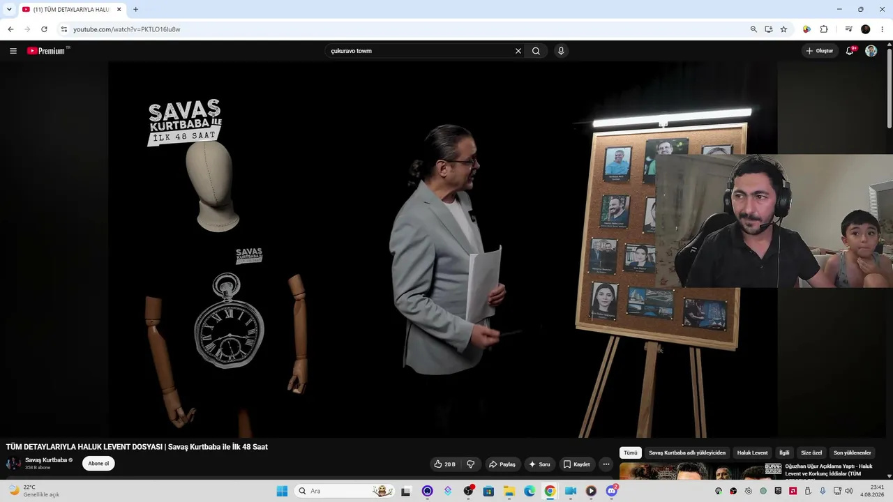The image size is (893, 502).
Task: Open the Savaş Kurtbaba channel name link
Action: [x=46, y=460]
